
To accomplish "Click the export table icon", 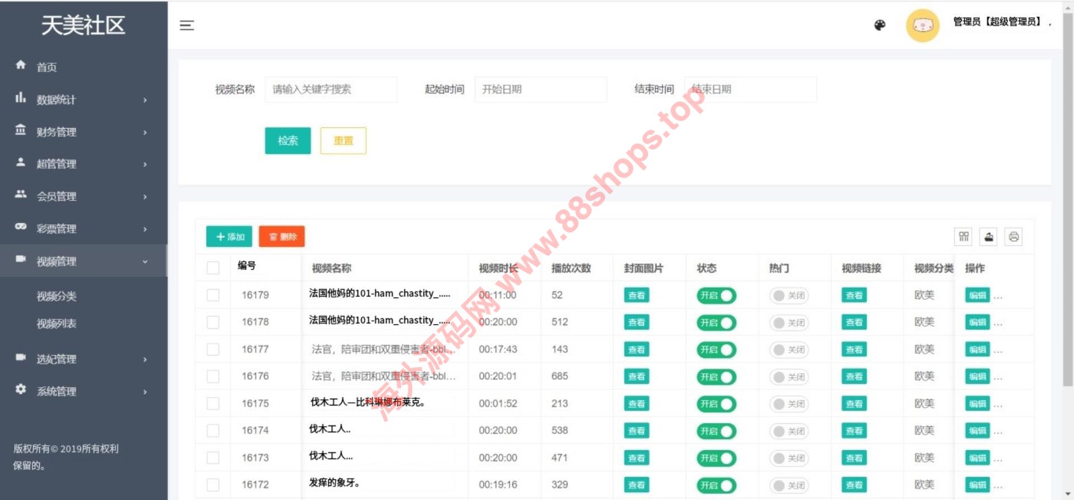I will click(x=988, y=237).
